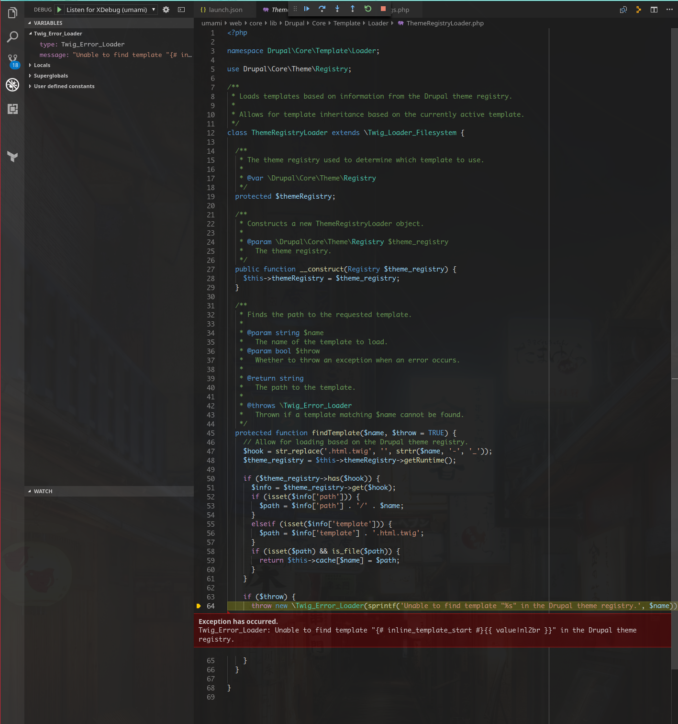This screenshot has width=678, height=724.
Task: Start debugging with the green play button
Action: [58, 9]
